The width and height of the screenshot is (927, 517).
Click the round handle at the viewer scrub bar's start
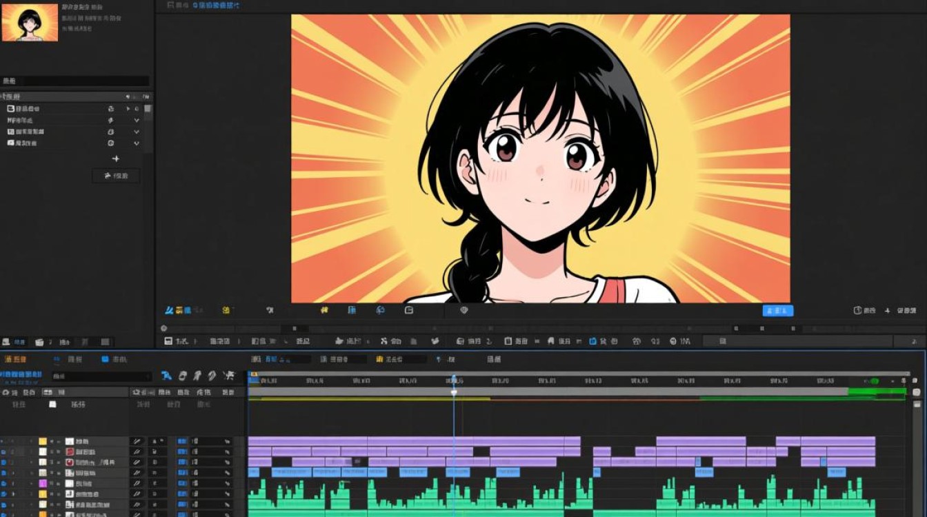(163, 329)
